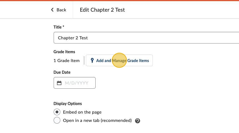This screenshot has height=133, width=239.
Task: Click the Back chevron arrow icon
Action: (x=52, y=10)
